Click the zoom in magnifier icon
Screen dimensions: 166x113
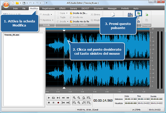tap(74, 98)
